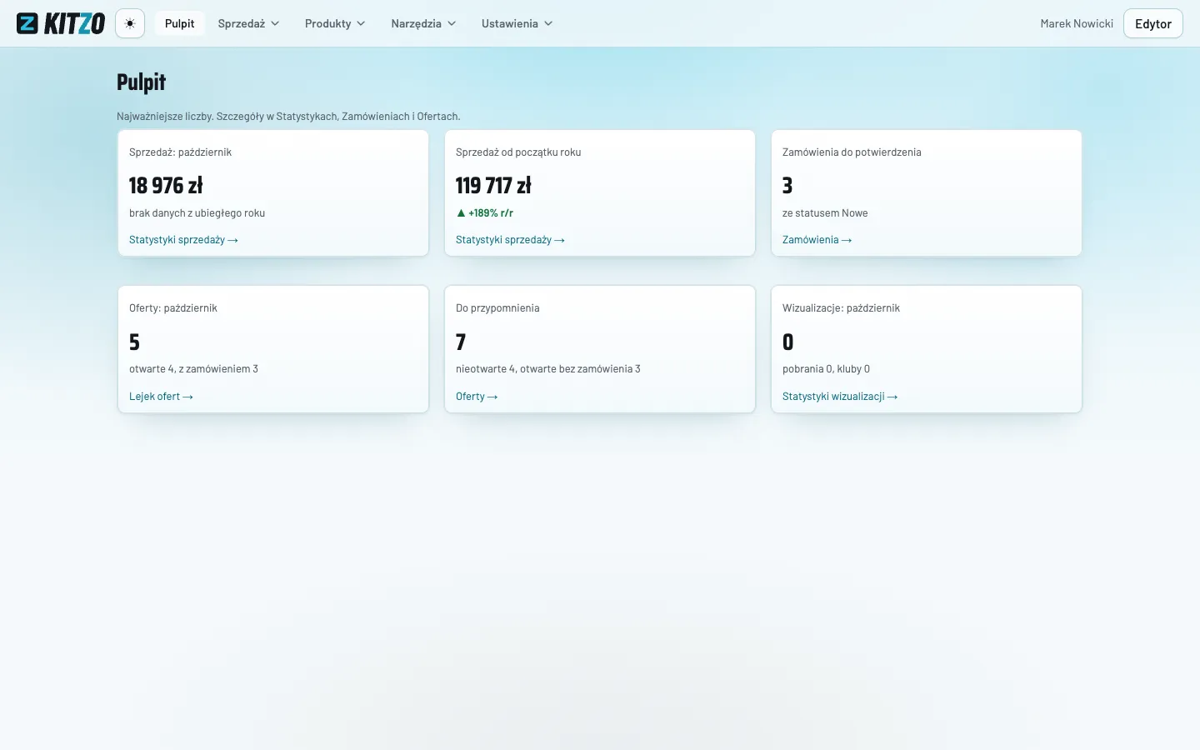Click the text 'nieotwarte 4, otwarte bez zamówienia 3'

pyautogui.click(x=548, y=369)
